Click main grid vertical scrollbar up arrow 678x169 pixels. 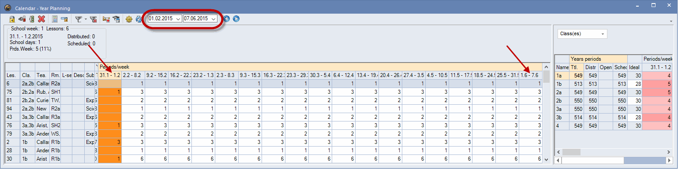[547, 66]
